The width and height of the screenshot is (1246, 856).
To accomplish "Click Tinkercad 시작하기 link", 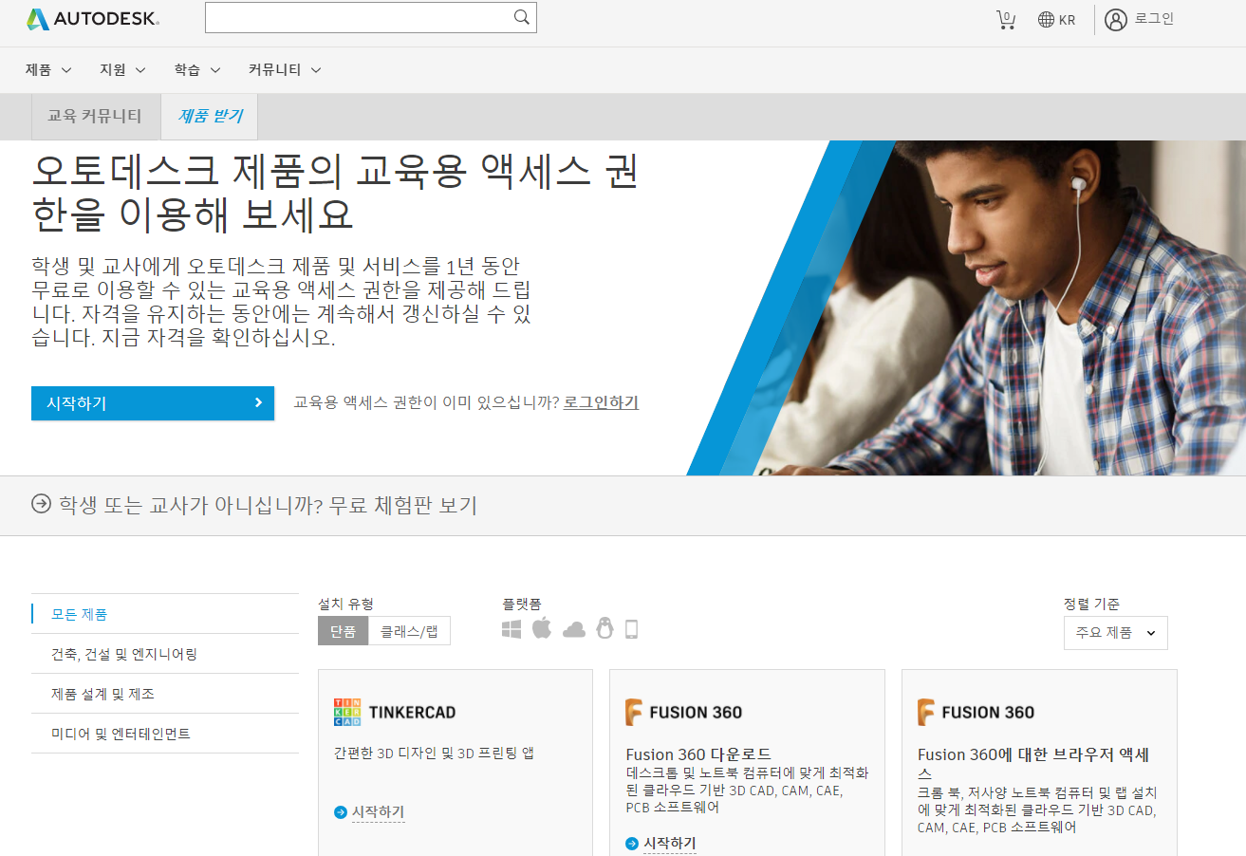I will coord(378,812).
